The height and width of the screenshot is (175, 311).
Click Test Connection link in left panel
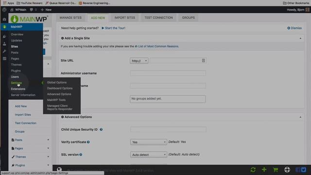26,123
